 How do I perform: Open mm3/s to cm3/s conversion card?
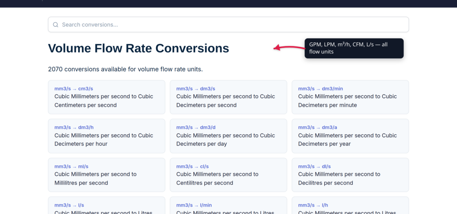[x=107, y=97]
